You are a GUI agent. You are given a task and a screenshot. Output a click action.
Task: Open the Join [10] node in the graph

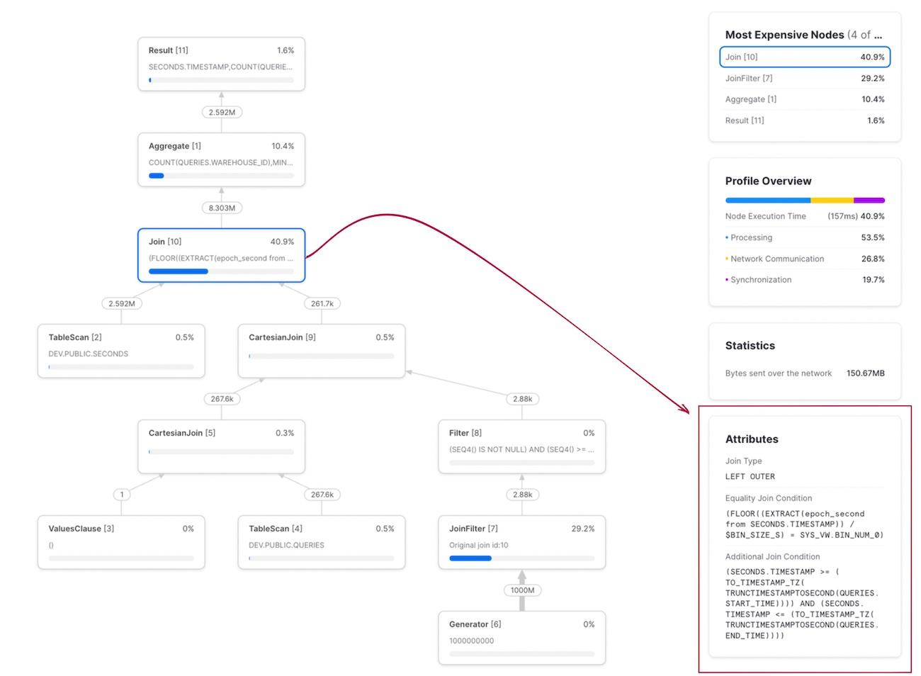(x=221, y=255)
